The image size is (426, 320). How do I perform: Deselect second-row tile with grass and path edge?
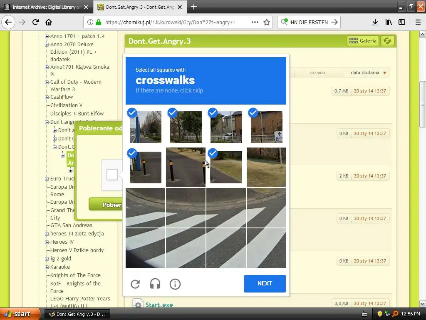(226, 167)
